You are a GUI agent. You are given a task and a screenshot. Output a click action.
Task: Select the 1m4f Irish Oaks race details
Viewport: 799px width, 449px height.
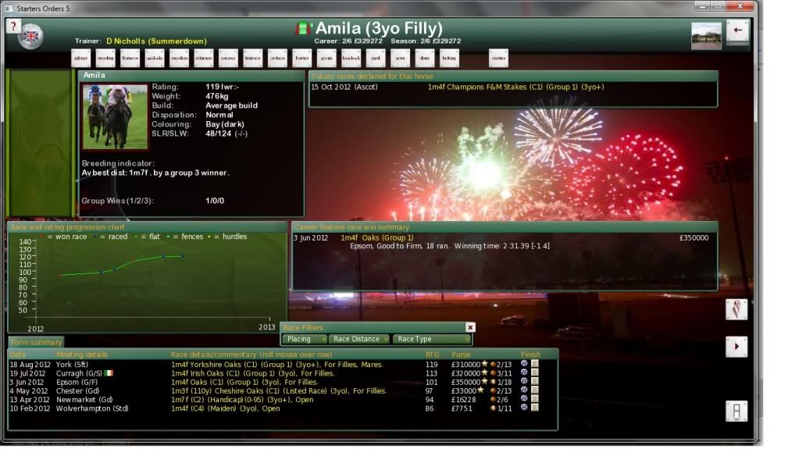point(252,373)
